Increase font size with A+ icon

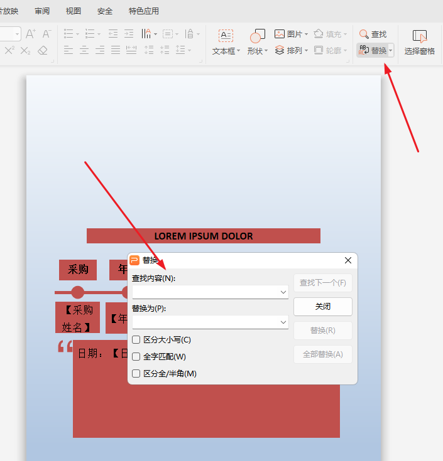pos(31,34)
